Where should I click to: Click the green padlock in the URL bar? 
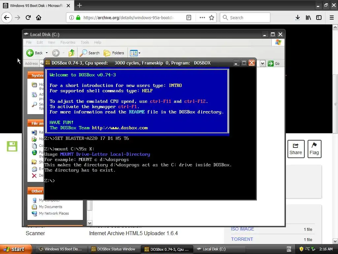click(x=78, y=18)
